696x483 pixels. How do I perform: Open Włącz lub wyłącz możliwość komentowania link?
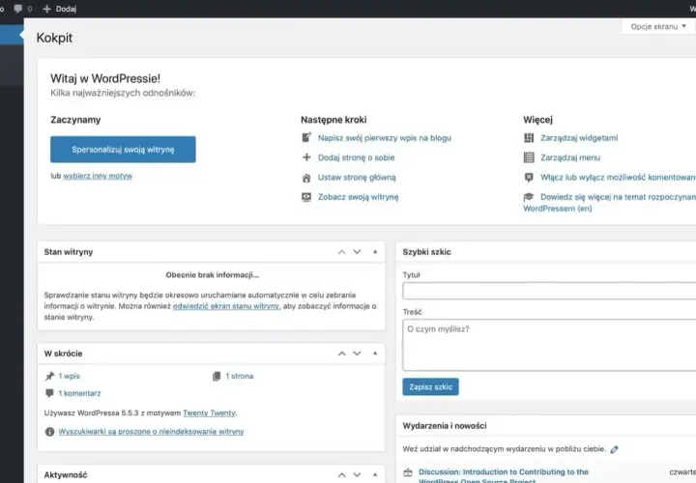tap(618, 178)
